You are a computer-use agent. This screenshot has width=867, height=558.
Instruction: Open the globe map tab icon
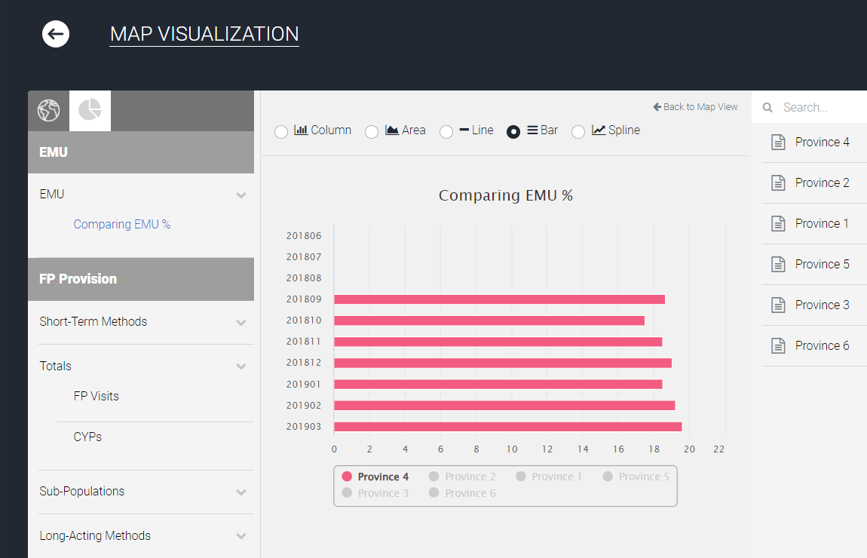tap(49, 111)
